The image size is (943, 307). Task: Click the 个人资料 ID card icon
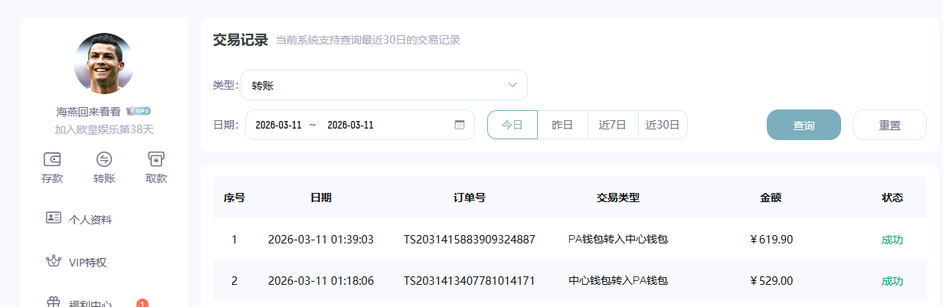point(54,217)
